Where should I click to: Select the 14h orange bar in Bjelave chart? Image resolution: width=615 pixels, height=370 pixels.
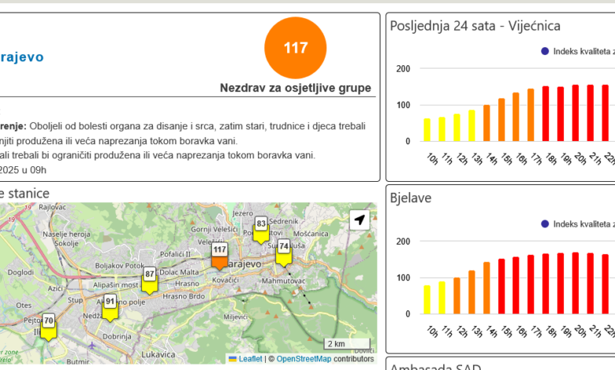coord(486,288)
